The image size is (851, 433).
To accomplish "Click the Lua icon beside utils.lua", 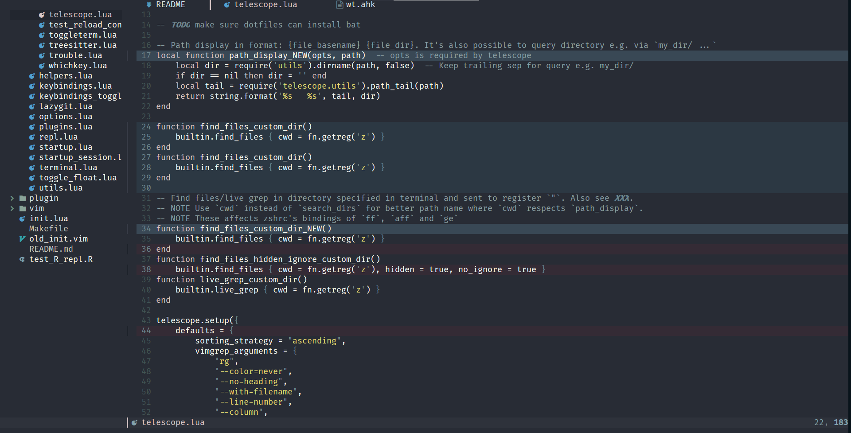I will (x=32, y=188).
